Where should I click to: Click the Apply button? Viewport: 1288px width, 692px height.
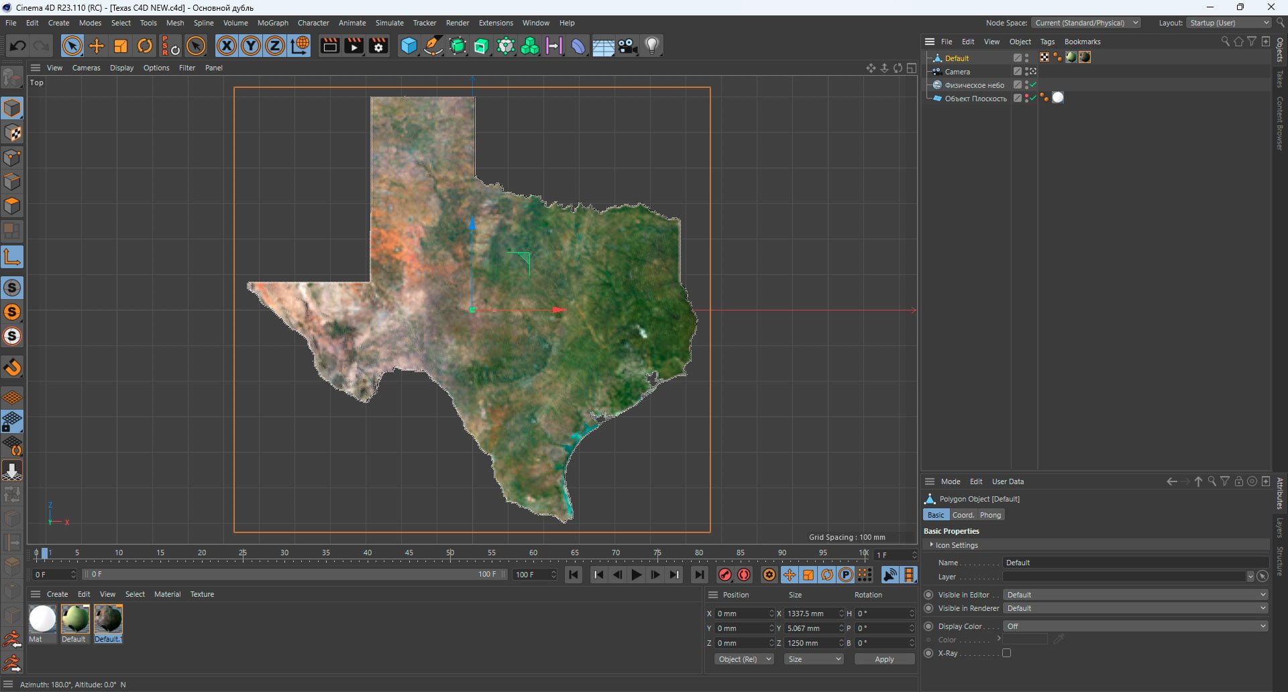tap(884, 659)
